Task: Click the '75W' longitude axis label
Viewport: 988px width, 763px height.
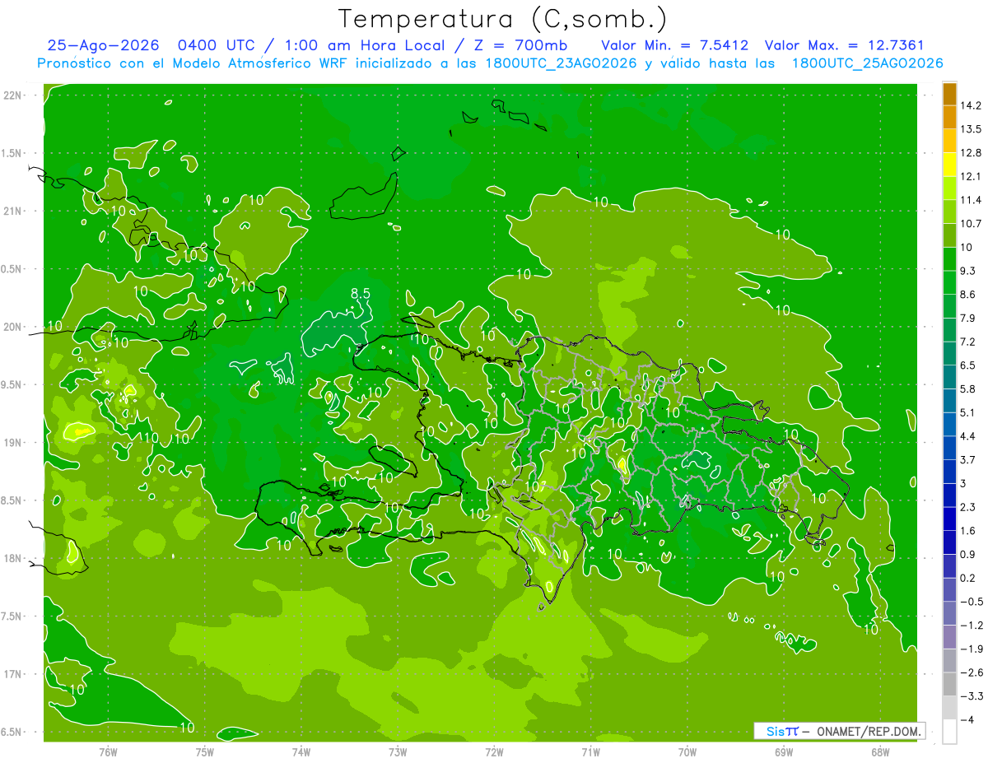Action: [204, 751]
